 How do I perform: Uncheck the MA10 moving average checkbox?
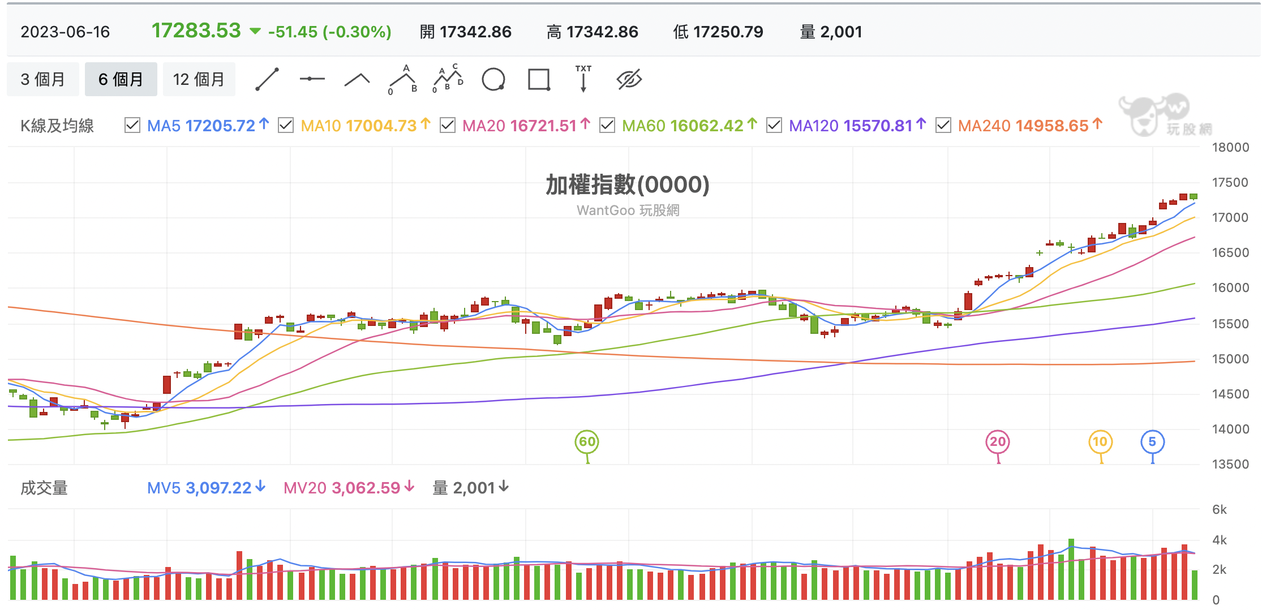tap(286, 125)
